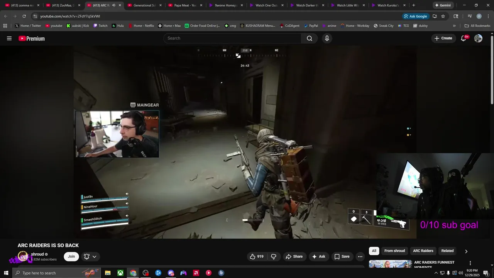Dislike the video
The image size is (494, 278).
[x=274, y=256]
